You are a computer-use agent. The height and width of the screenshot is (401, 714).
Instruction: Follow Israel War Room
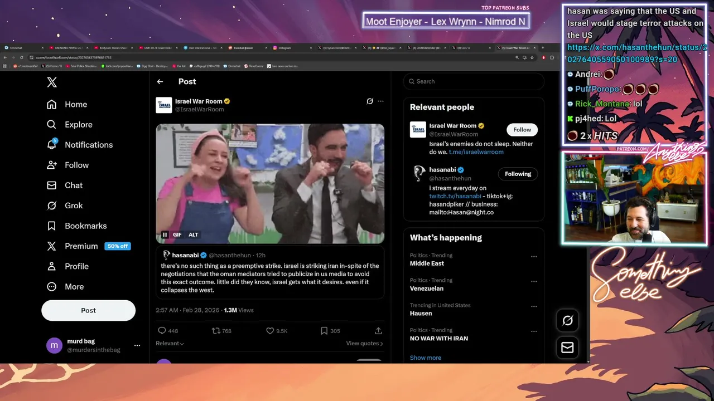coord(522,130)
